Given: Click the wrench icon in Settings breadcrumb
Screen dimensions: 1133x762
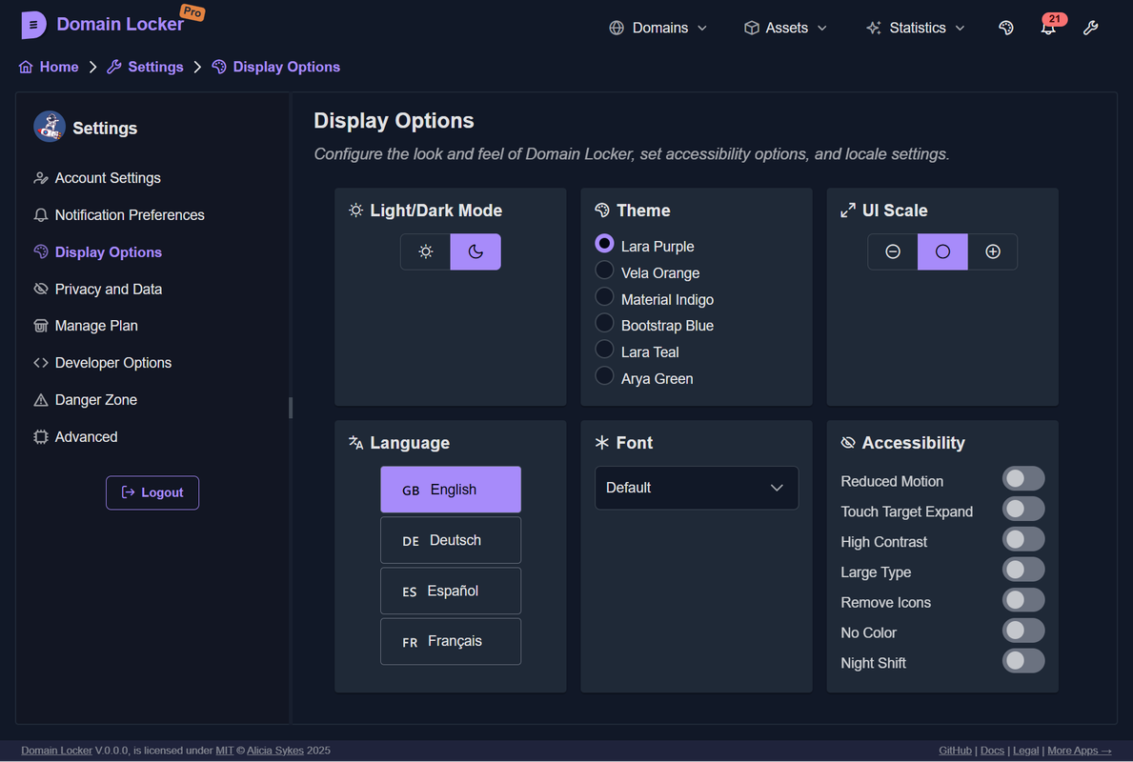Looking at the screenshot, I should pos(114,68).
